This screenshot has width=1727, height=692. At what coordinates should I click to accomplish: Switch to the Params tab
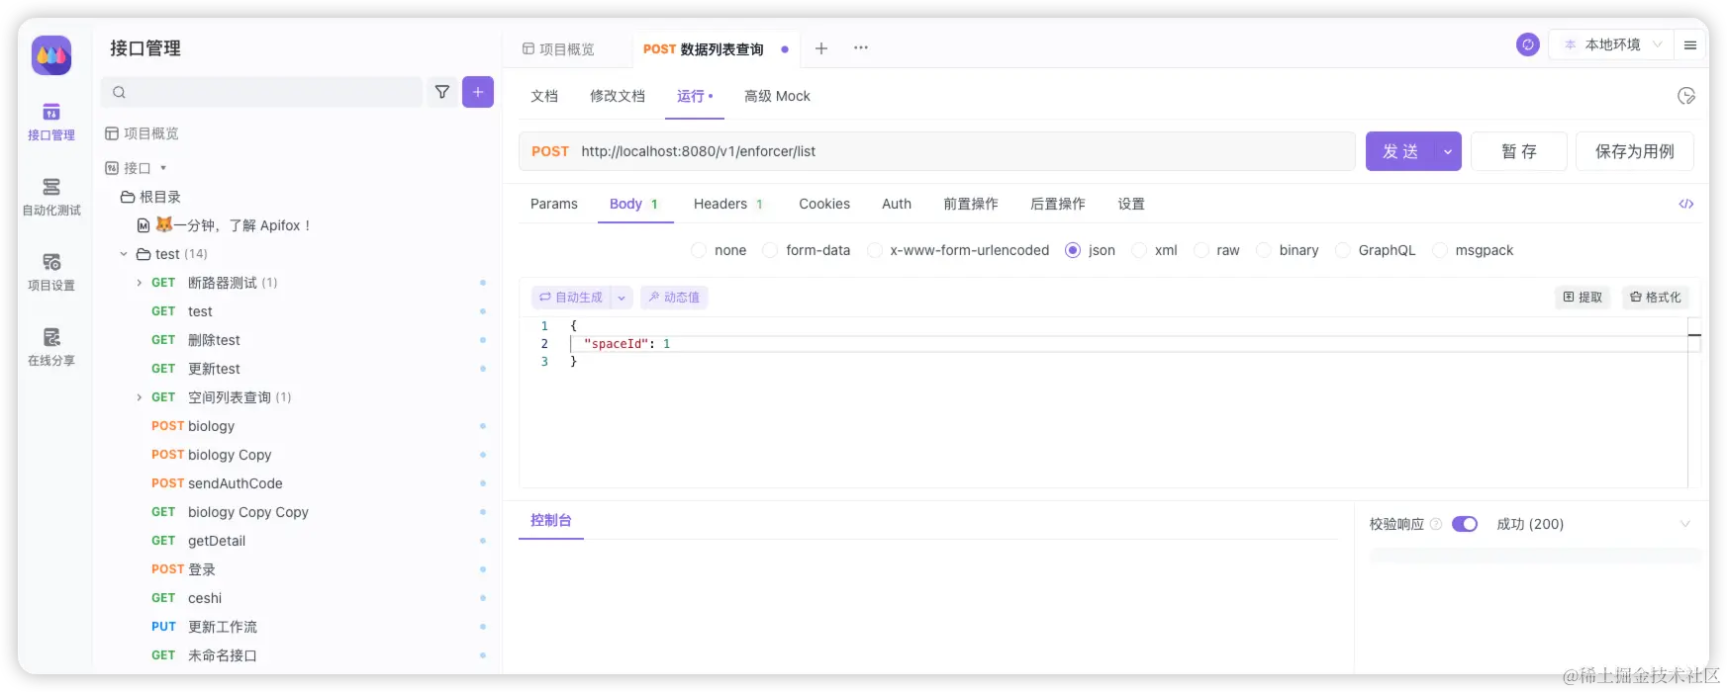(x=554, y=204)
